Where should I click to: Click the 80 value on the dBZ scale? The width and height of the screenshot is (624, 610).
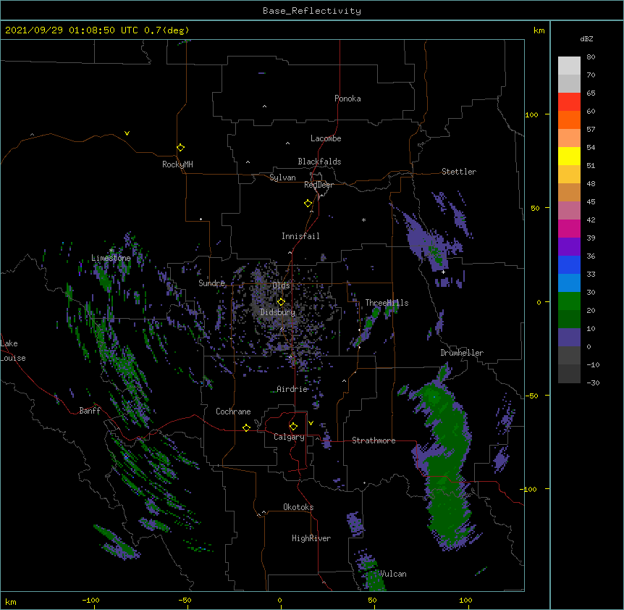click(591, 57)
